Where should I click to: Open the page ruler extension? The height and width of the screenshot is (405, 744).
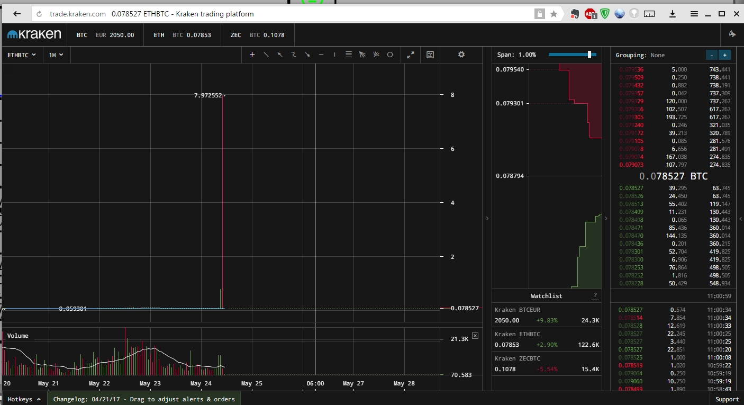pos(649,14)
